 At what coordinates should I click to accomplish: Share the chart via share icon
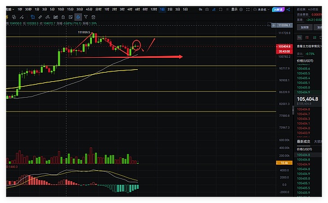(x=288, y=9)
